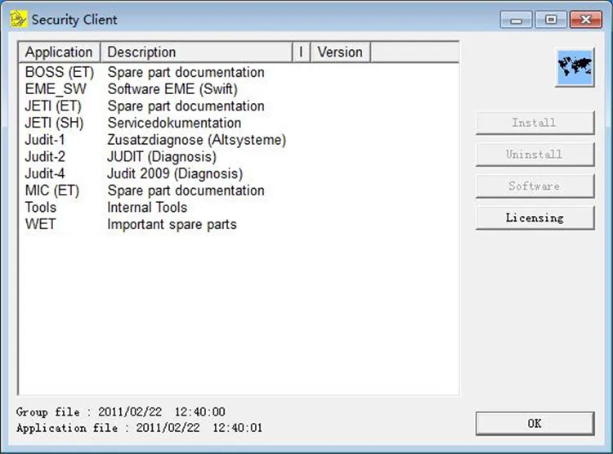Click the Important spare parts description
The width and height of the screenshot is (613, 454).
[172, 224]
